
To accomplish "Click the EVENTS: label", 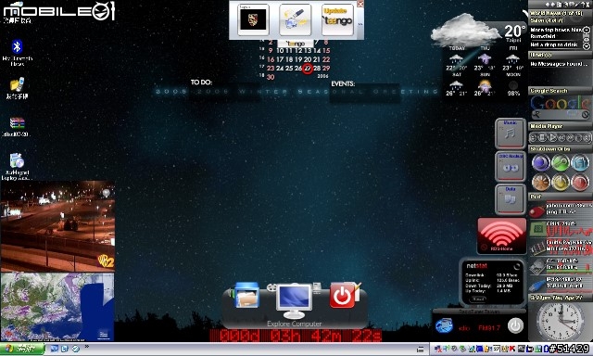I will pyautogui.click(x=343, y=83).
